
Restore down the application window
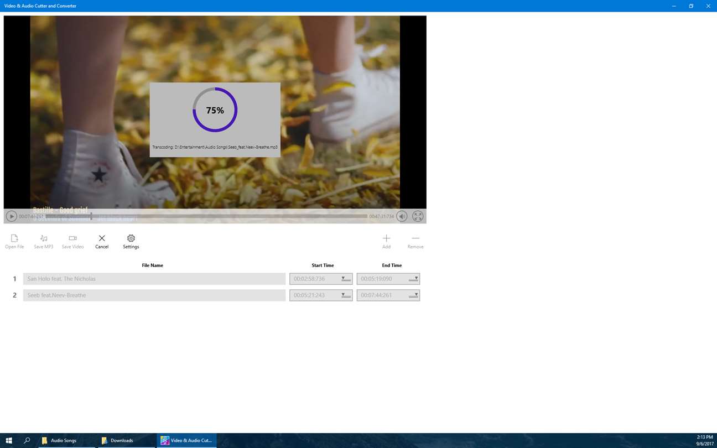[691, 6]
